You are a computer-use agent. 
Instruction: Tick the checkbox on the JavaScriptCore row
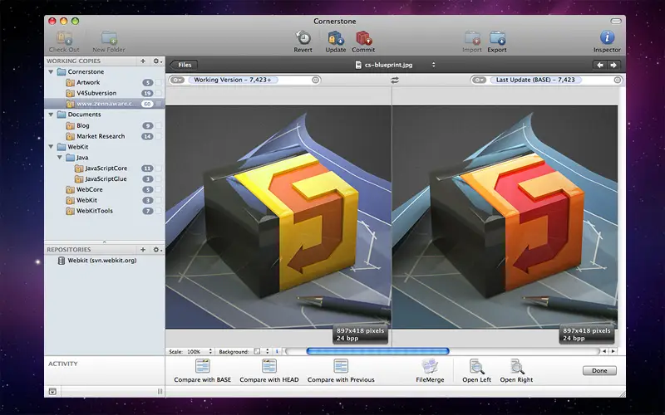pos(158,168)
